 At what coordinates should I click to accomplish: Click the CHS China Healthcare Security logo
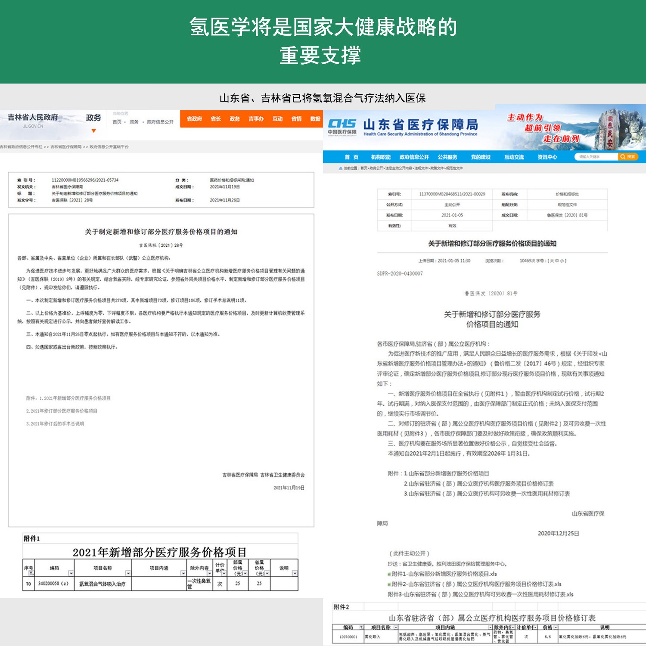[x=342, y=127]
